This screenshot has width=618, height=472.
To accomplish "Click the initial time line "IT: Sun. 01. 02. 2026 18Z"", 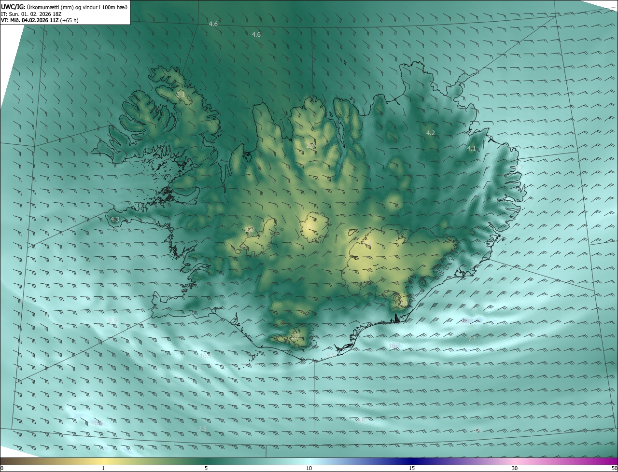I will click(30, 14).
